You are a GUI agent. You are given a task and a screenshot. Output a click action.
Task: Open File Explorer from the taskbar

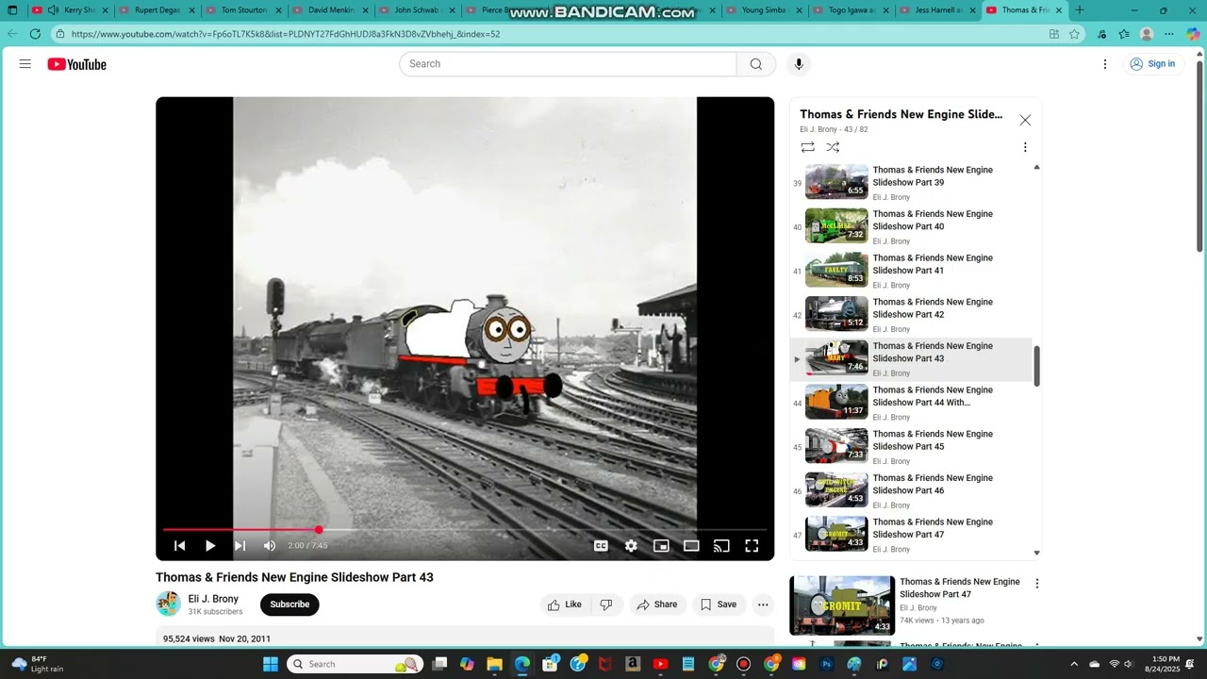point(494,664)
